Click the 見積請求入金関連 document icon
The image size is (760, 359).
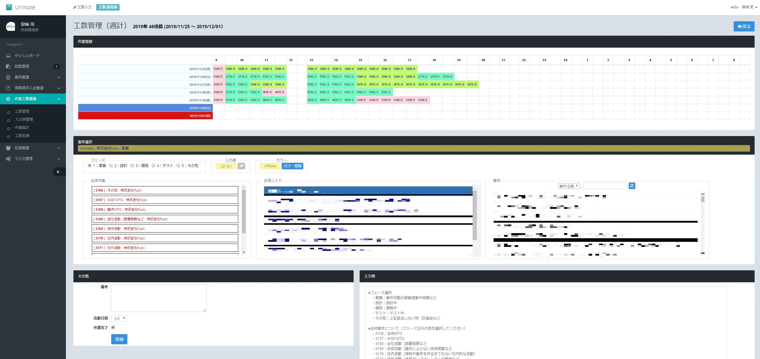[x=8, y=88]
